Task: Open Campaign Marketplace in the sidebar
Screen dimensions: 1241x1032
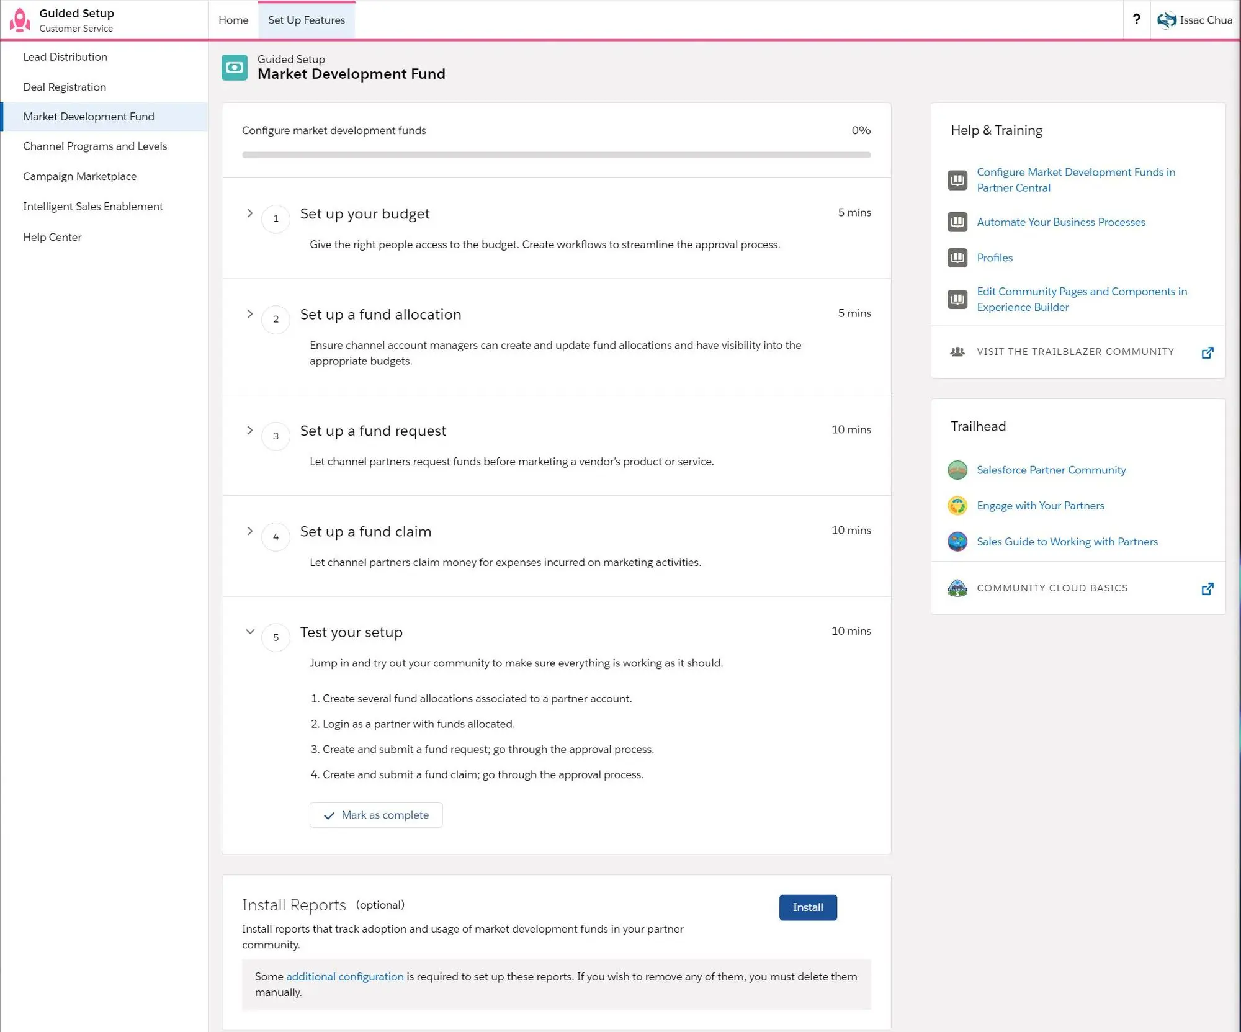Action: 80,176
